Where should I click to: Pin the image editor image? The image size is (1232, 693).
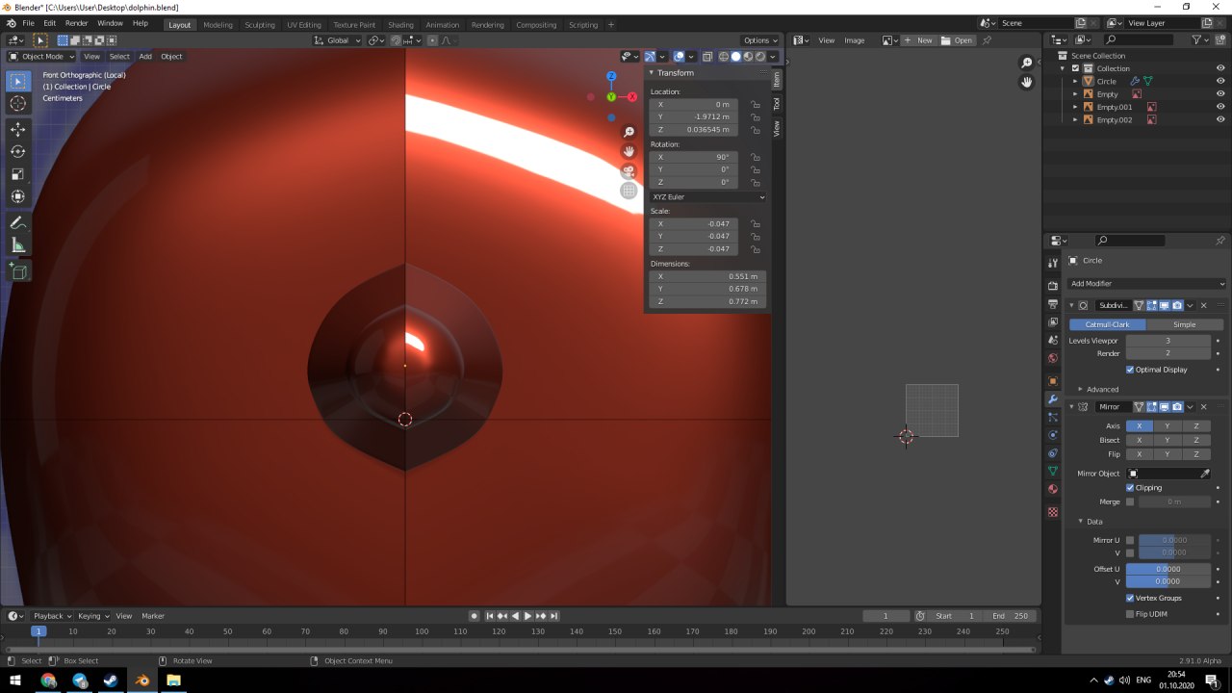click(x=987, y=40)
